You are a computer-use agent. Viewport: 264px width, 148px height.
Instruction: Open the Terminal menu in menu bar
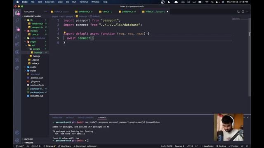[84, 2]
